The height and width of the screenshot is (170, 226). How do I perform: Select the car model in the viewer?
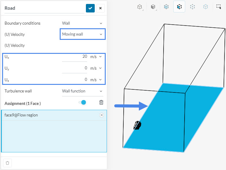tap(137, 125)
